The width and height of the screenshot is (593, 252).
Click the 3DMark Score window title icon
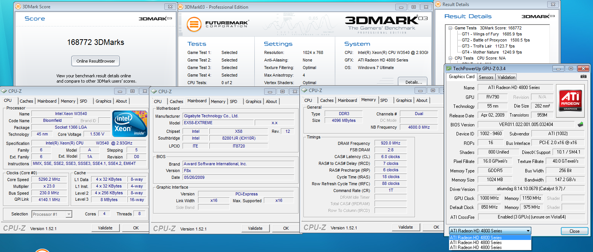(x=18, y=6)
